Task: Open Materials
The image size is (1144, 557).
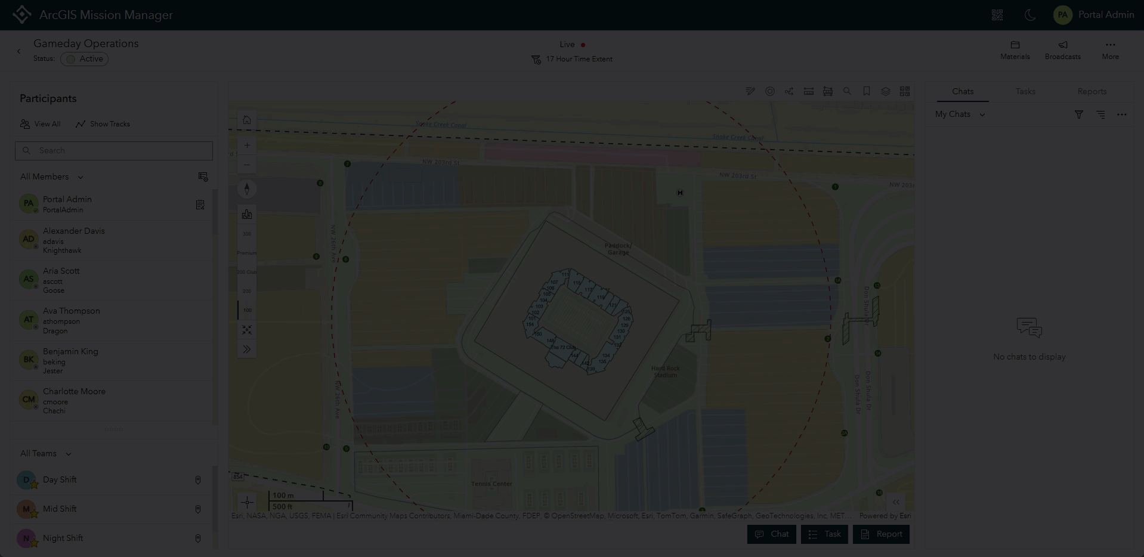Action: [x=1015, y=50]
